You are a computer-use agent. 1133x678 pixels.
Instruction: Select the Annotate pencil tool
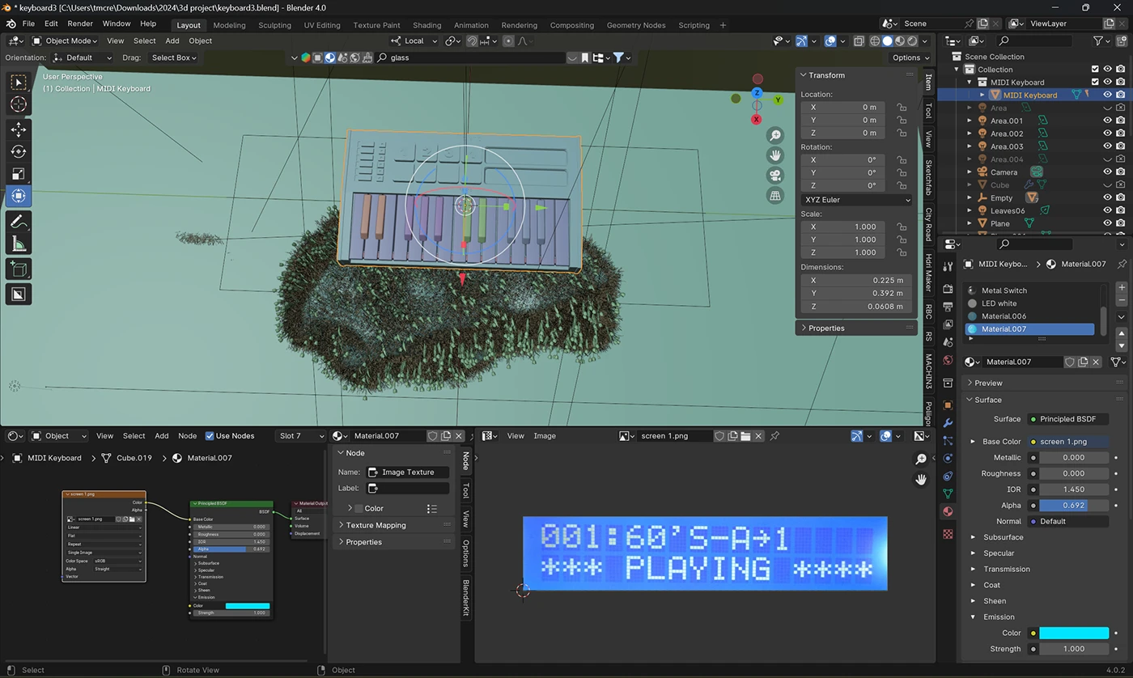[19, 221]
